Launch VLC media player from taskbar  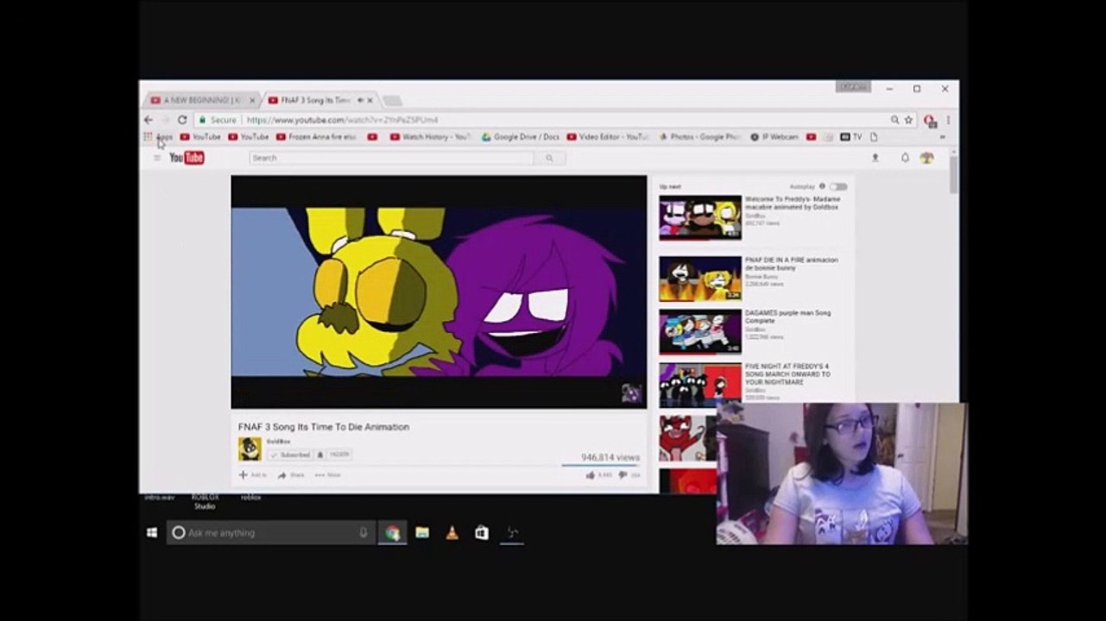452,533
